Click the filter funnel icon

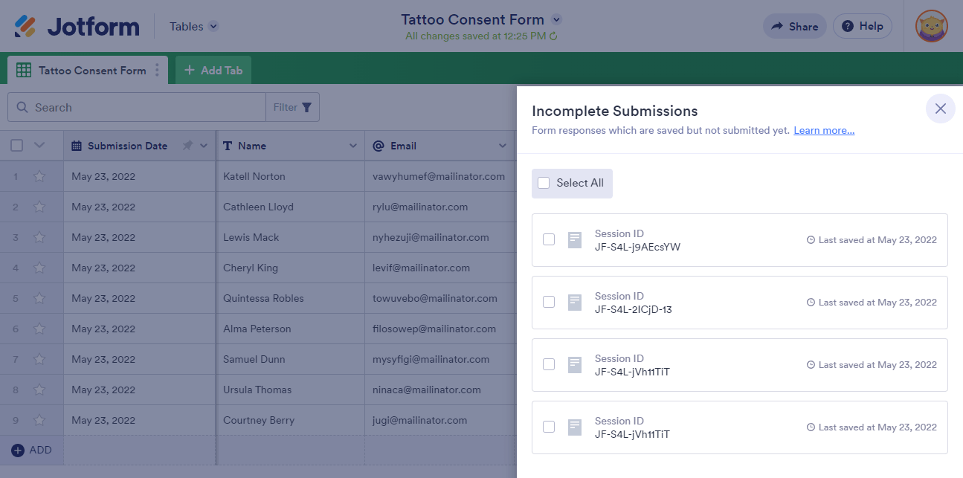(306, 107)
